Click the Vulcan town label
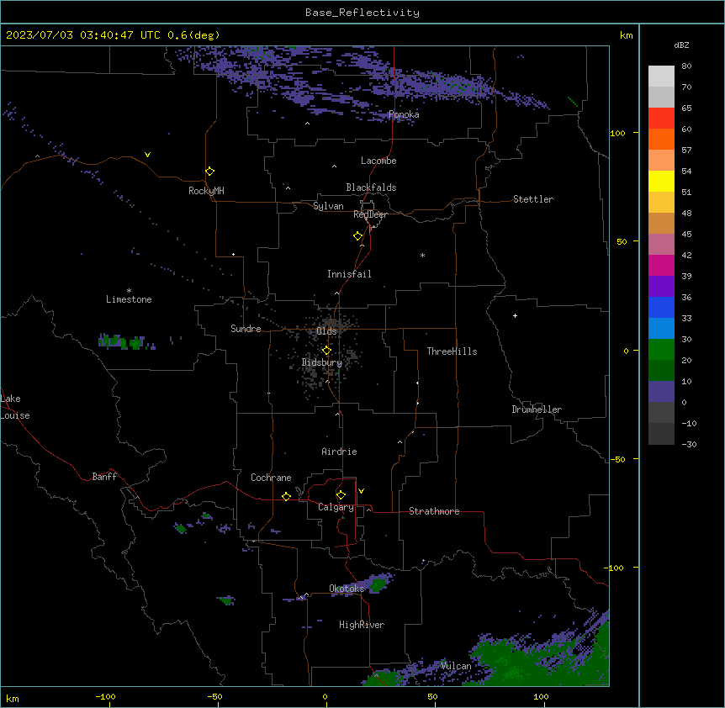Image resolution: width=725 pixels, height=708 pixels. point(456,666)
